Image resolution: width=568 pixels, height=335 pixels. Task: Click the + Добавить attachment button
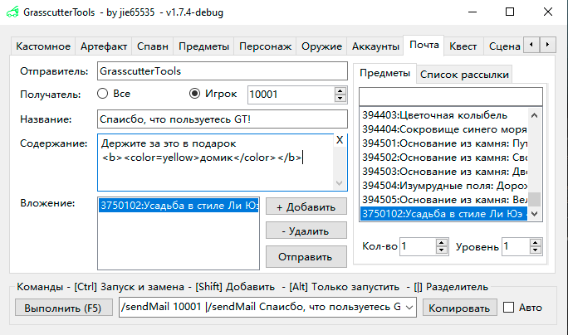tap(306, 206)
